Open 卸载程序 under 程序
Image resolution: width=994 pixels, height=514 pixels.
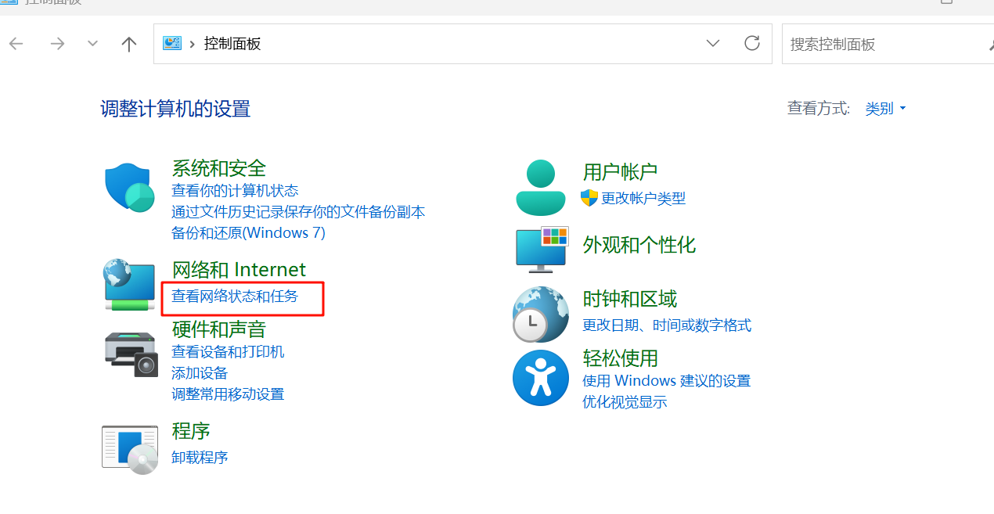[x=199, y=456]
